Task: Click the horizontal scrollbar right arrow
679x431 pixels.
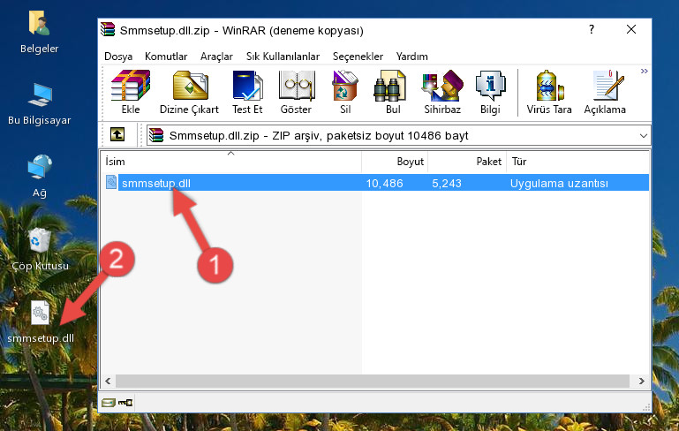Action: pyautogui.click(x=642, y=382)
